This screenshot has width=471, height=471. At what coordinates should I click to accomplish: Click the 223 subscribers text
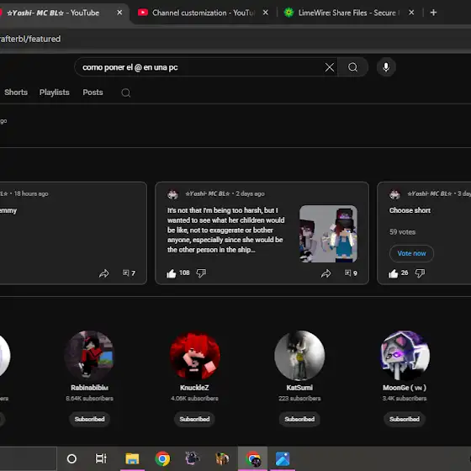[299, 399]
